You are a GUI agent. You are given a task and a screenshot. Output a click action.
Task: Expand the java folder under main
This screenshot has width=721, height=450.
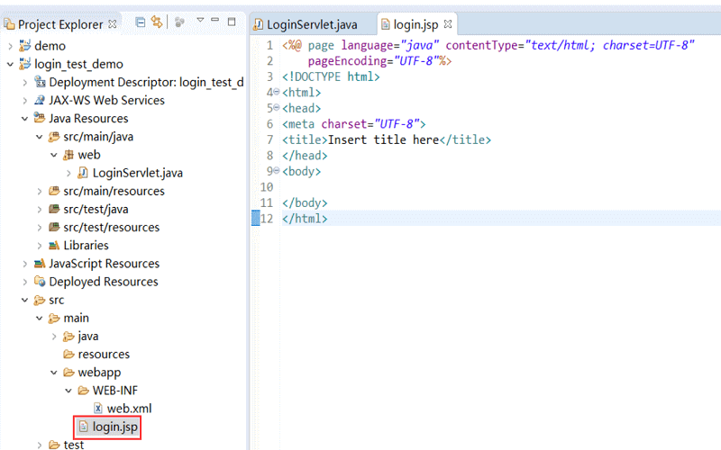[54, 336]
